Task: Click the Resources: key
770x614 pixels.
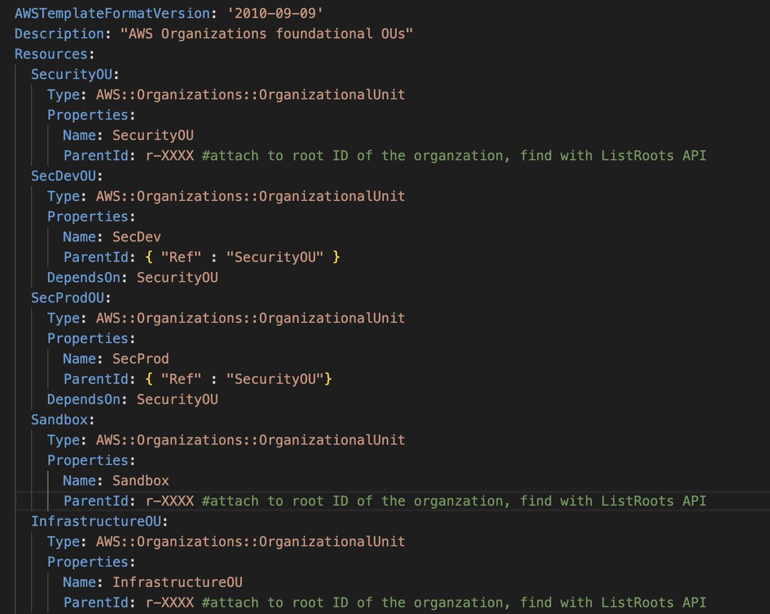Action: (x=55, y=53)
